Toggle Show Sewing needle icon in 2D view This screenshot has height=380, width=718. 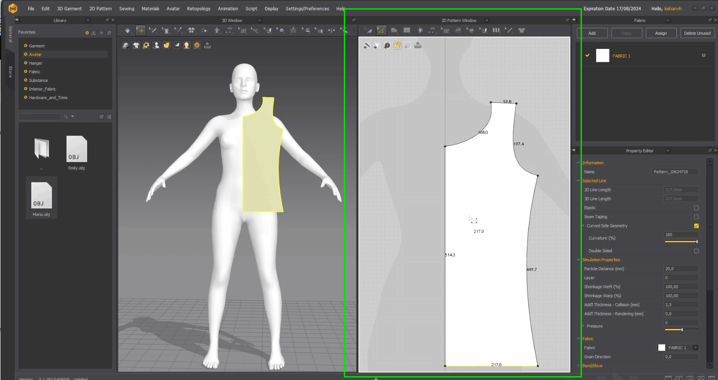pyautogui.click(x=367, y=45)
